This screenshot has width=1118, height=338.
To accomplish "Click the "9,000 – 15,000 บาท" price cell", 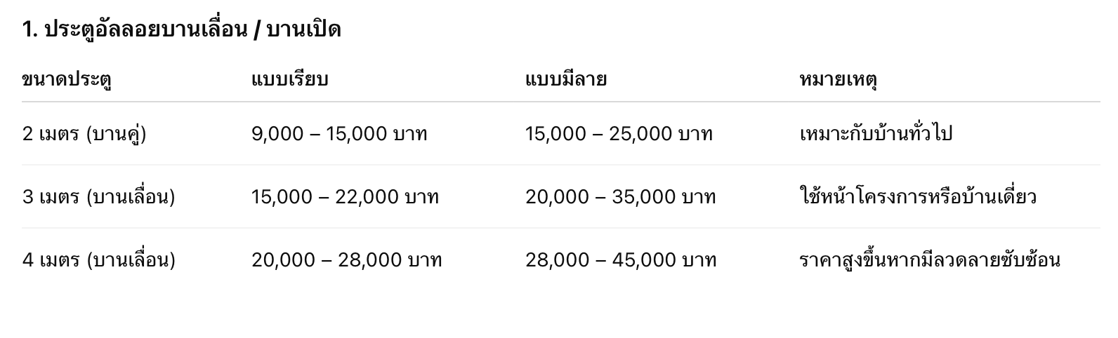I will click(339, 133).
